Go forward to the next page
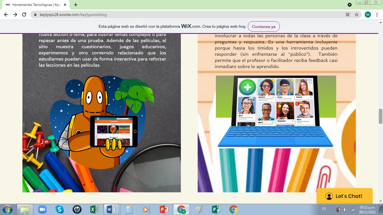This screenshot has height=215, width=383. pos(15,15)
